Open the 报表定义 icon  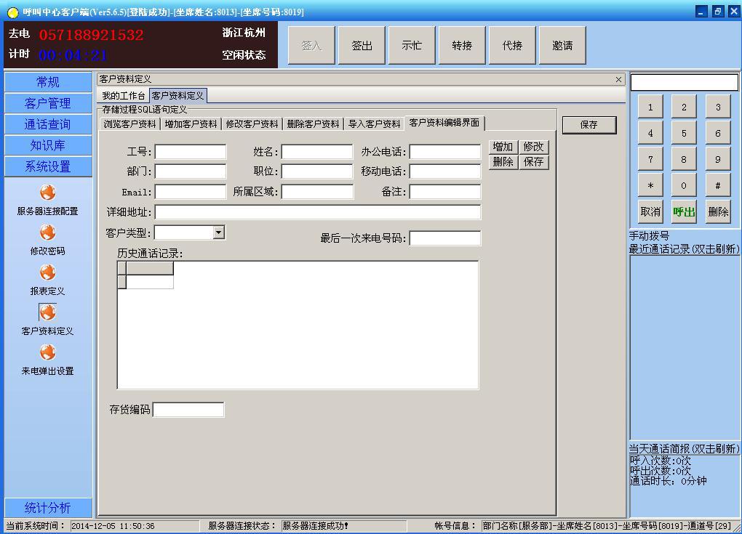point(47,273)
